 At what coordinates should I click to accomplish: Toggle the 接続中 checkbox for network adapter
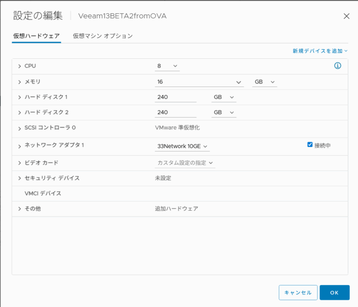coord(310,145)
